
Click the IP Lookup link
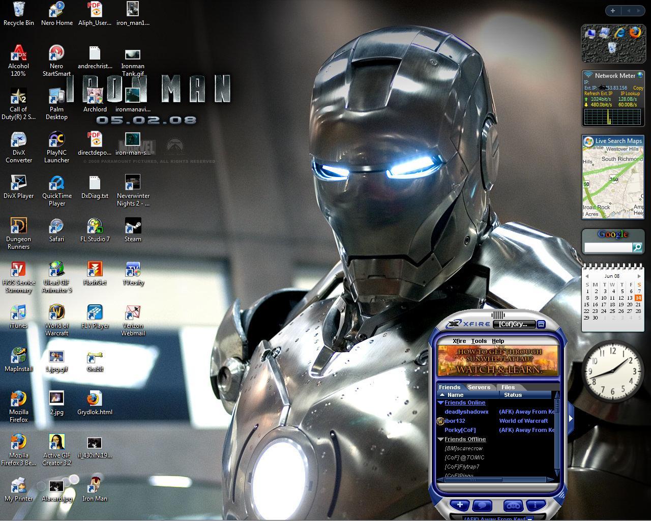(x=630, y=94)
